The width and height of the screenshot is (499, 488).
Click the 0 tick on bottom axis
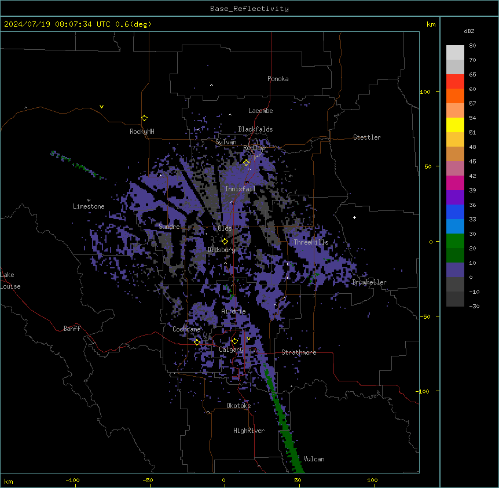pyautogui.click(x=223, y=480)
